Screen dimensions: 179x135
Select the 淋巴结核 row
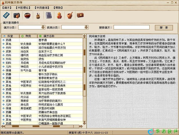point(42,97)
